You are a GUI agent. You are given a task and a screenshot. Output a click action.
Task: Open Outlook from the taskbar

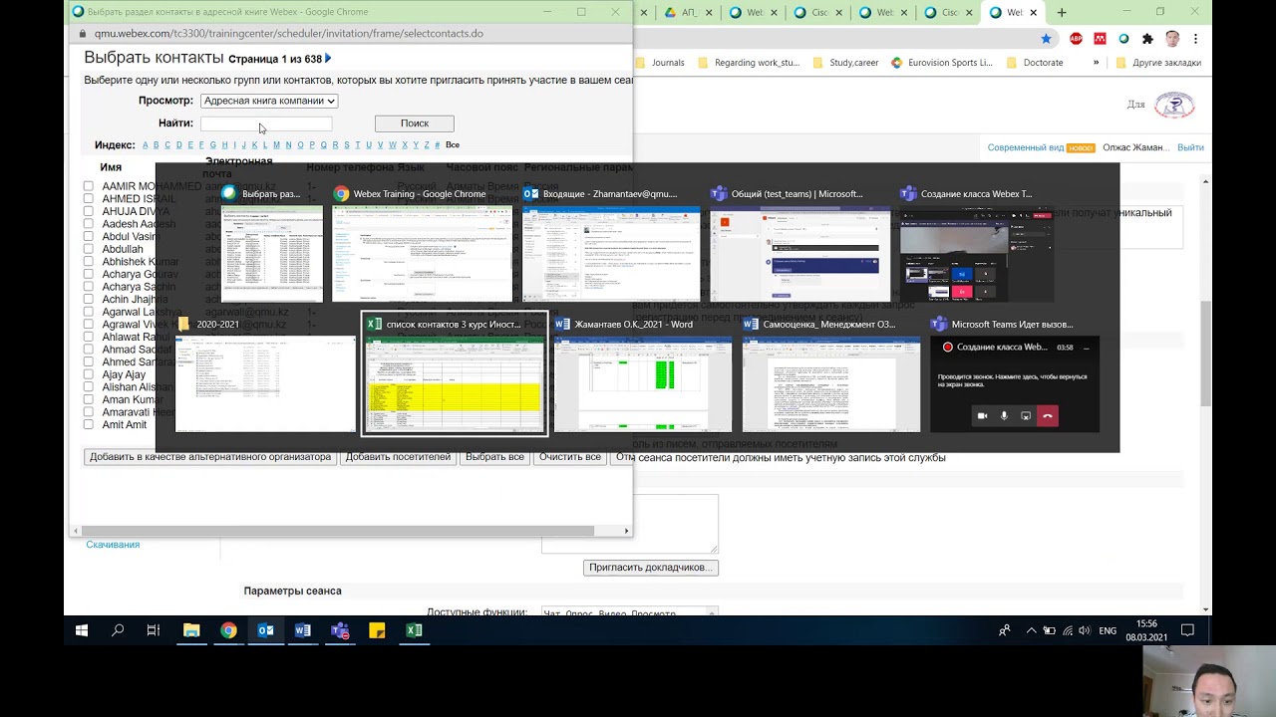click(x=266, y=630)
